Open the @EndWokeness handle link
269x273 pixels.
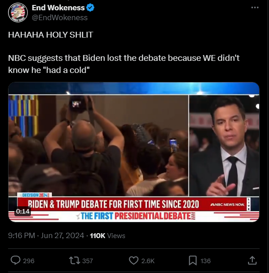[x=60, y=17]
